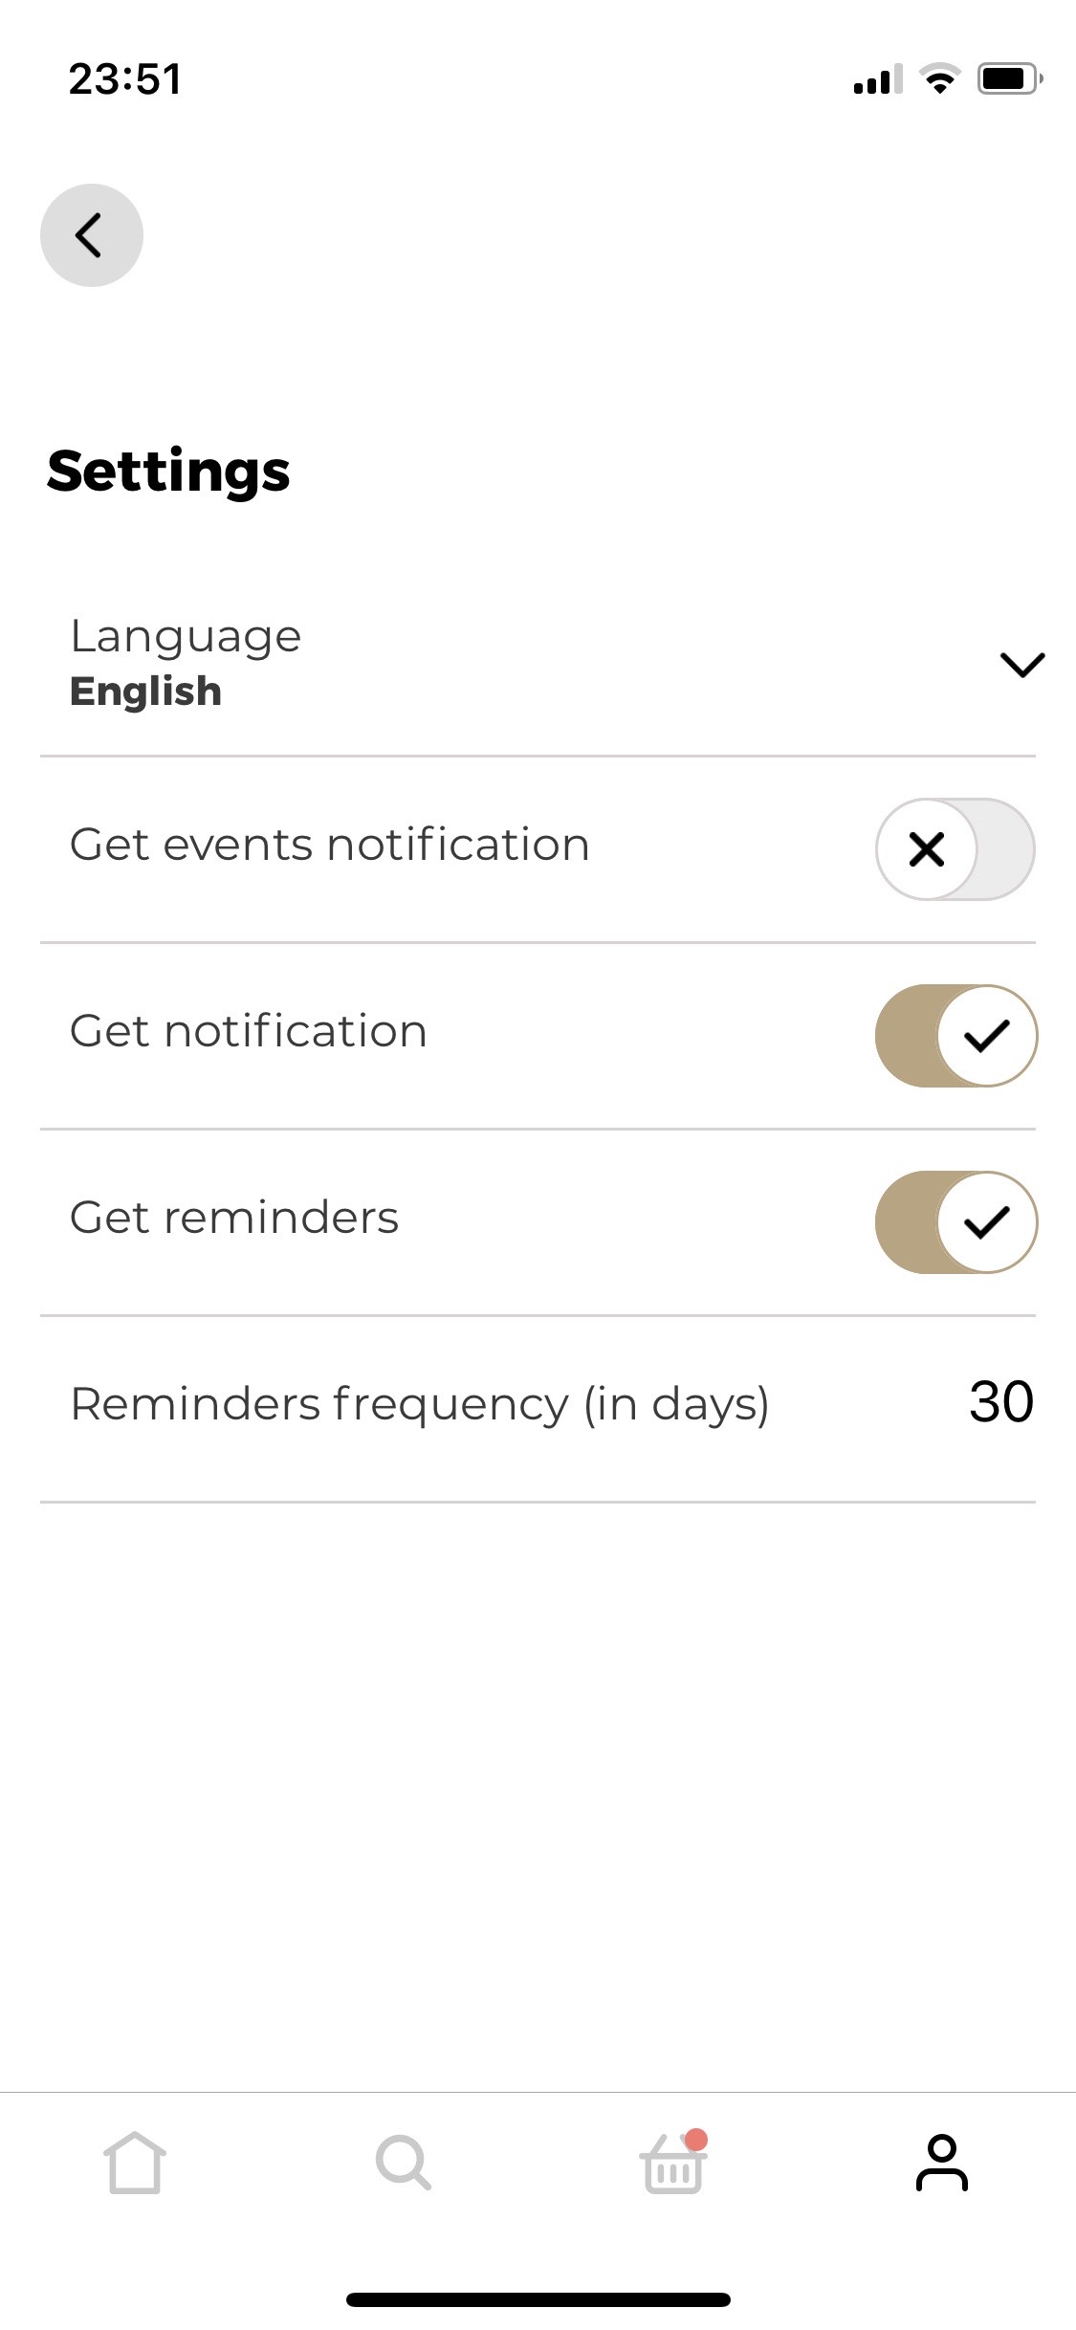Viewport: 1076px width, 2330px height.
Task: Tap the Get events notification label
Action: click(x=329, y=845)
